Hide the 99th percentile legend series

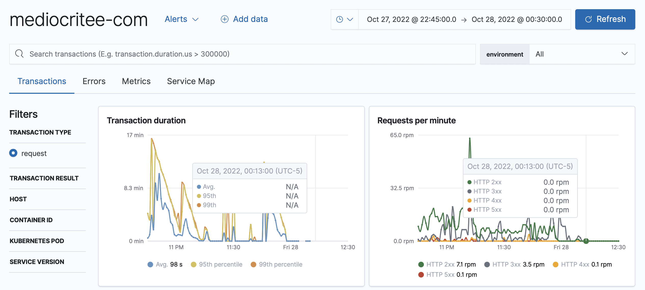click(280, 265)
